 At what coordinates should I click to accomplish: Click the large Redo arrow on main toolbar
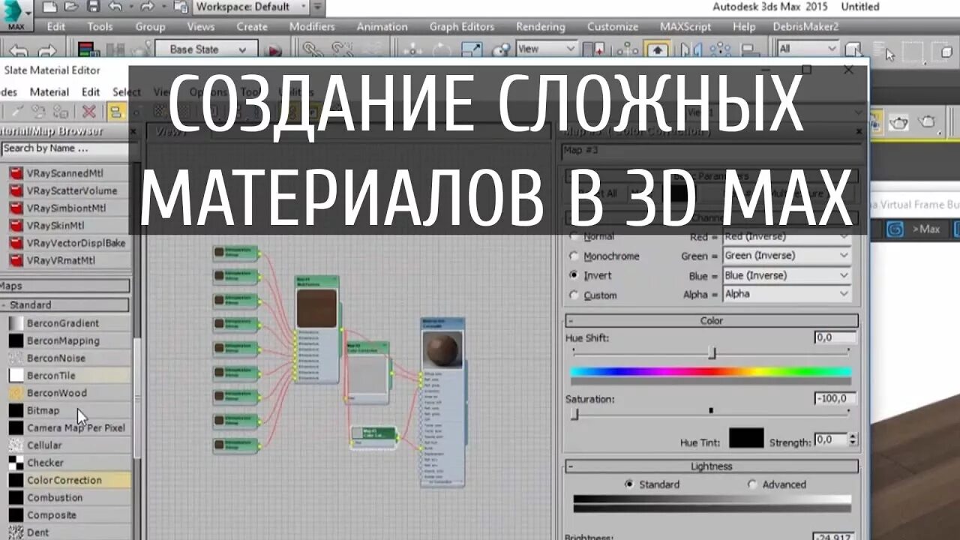coord(46,51)
